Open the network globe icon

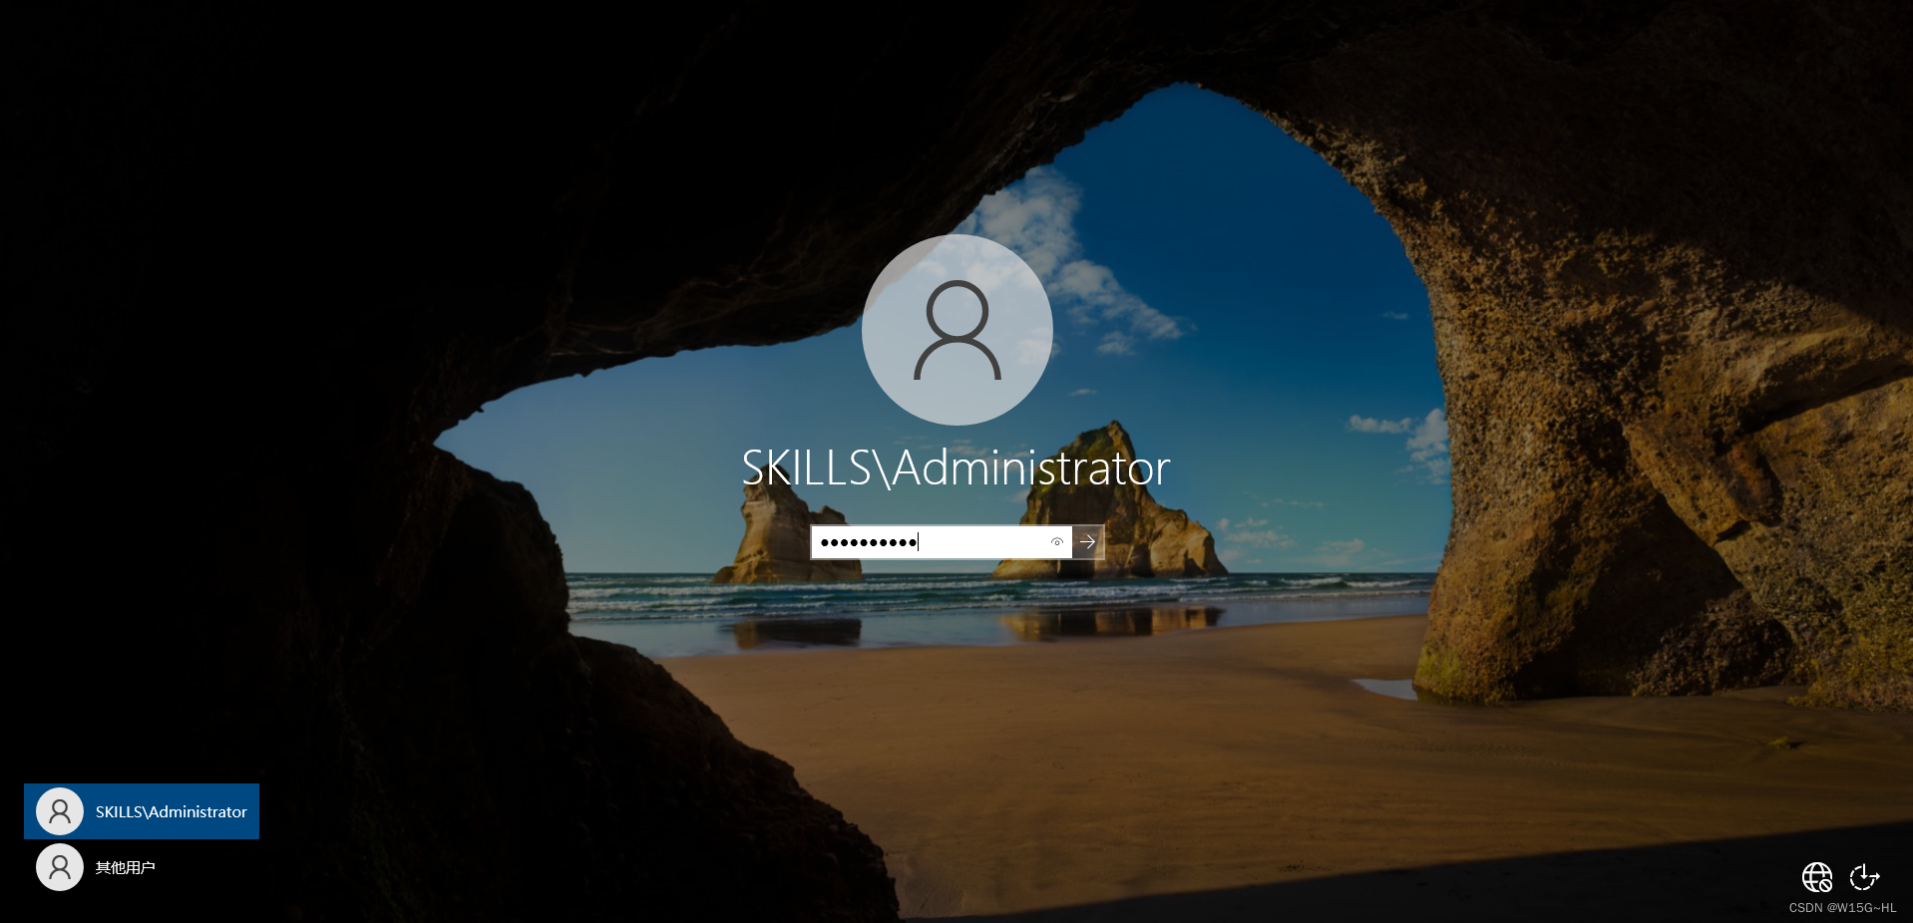[1817, 877]
